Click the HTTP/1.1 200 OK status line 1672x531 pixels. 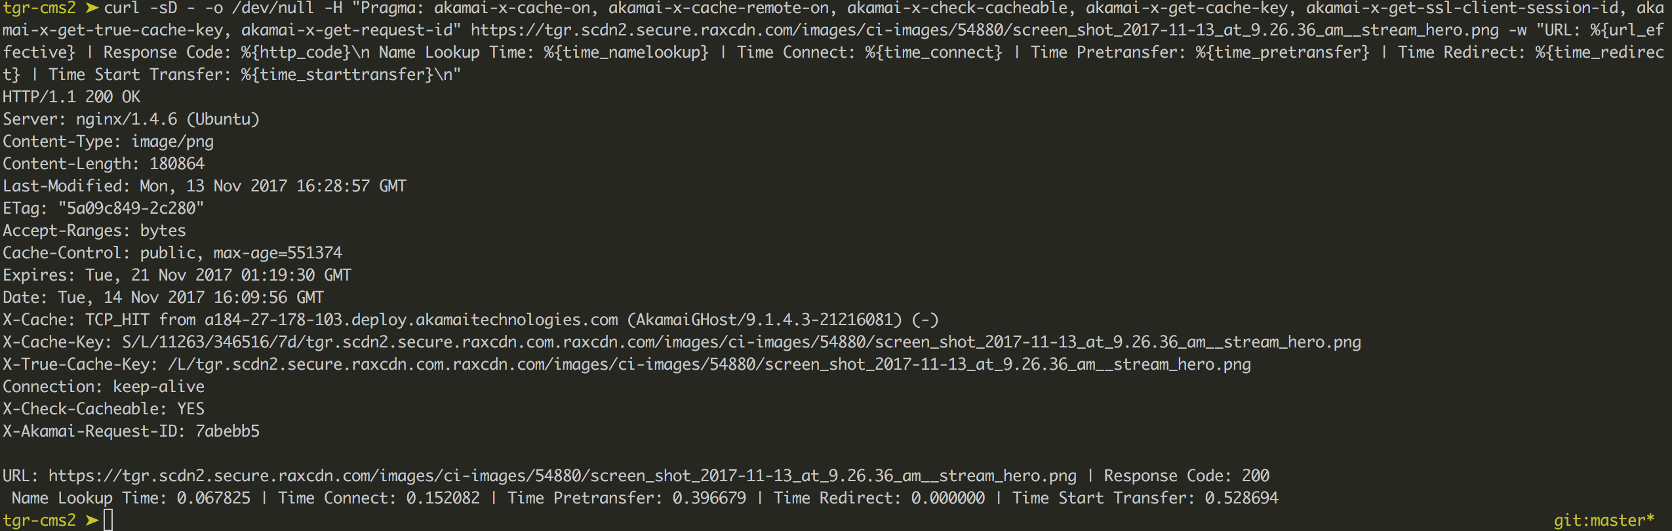pos(71,97)
